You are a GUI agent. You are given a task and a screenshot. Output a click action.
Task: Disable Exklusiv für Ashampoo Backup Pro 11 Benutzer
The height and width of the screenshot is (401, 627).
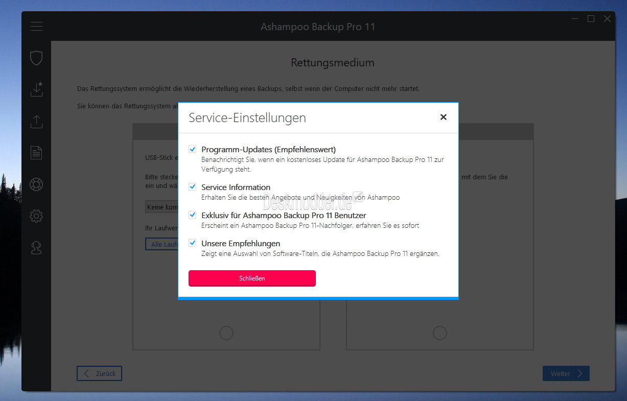193,215
